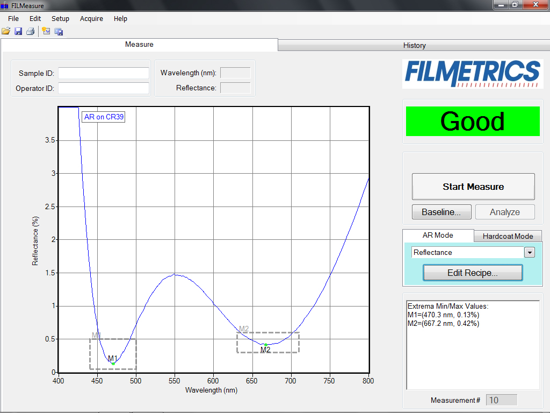Open the Acquire menu
550x413 pixels.
(91, 19)
